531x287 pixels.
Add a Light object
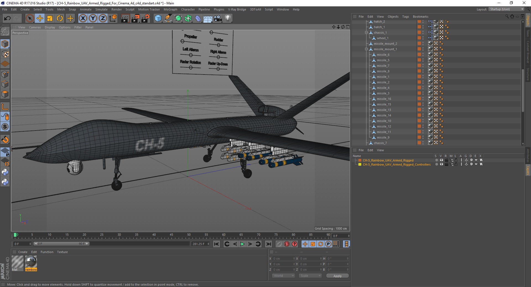[228, 18]
